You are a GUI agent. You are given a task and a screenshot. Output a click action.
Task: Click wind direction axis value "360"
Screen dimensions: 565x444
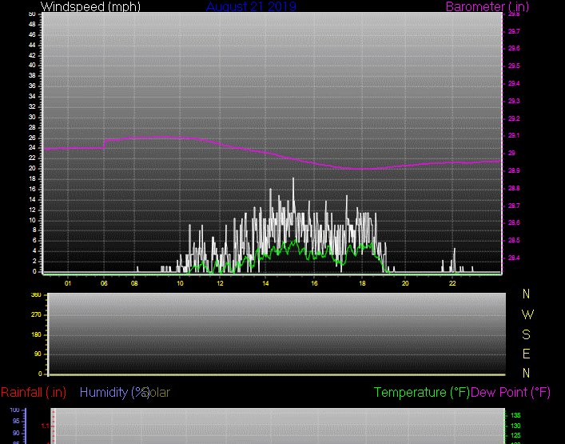point(36,295)
